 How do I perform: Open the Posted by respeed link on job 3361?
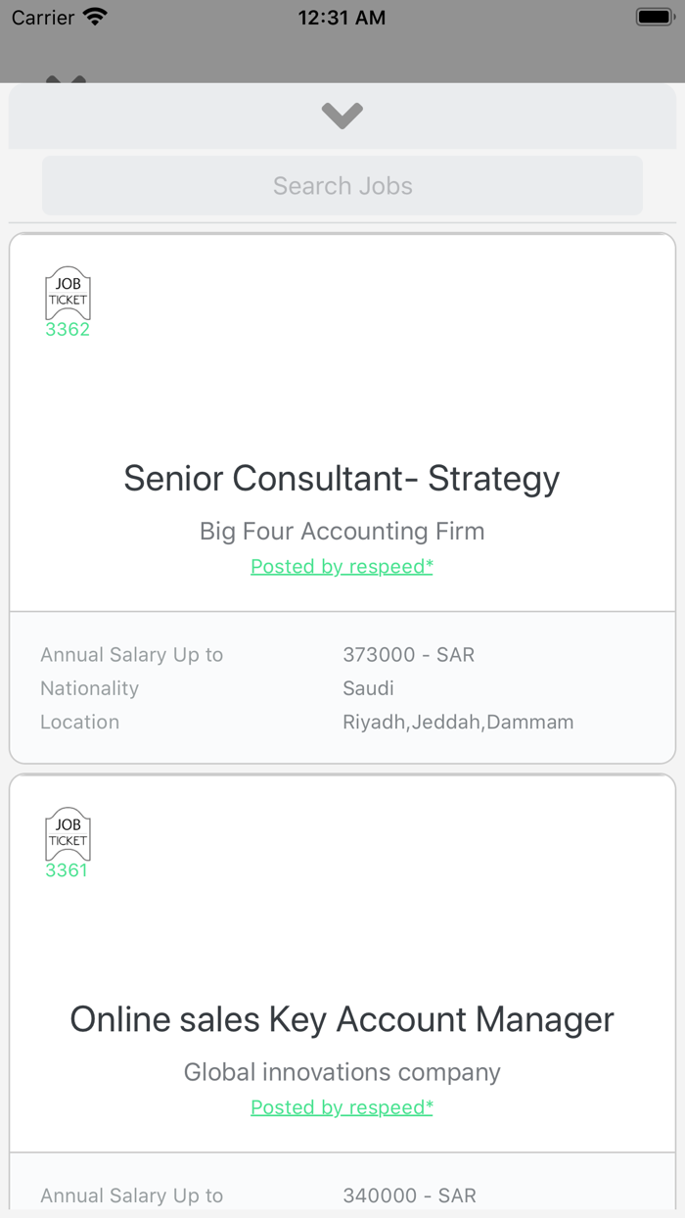point(342,1107)
